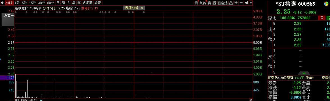330x101 pixels.
Task: Switch to the 5分 period tab
Action: (24, 3)
